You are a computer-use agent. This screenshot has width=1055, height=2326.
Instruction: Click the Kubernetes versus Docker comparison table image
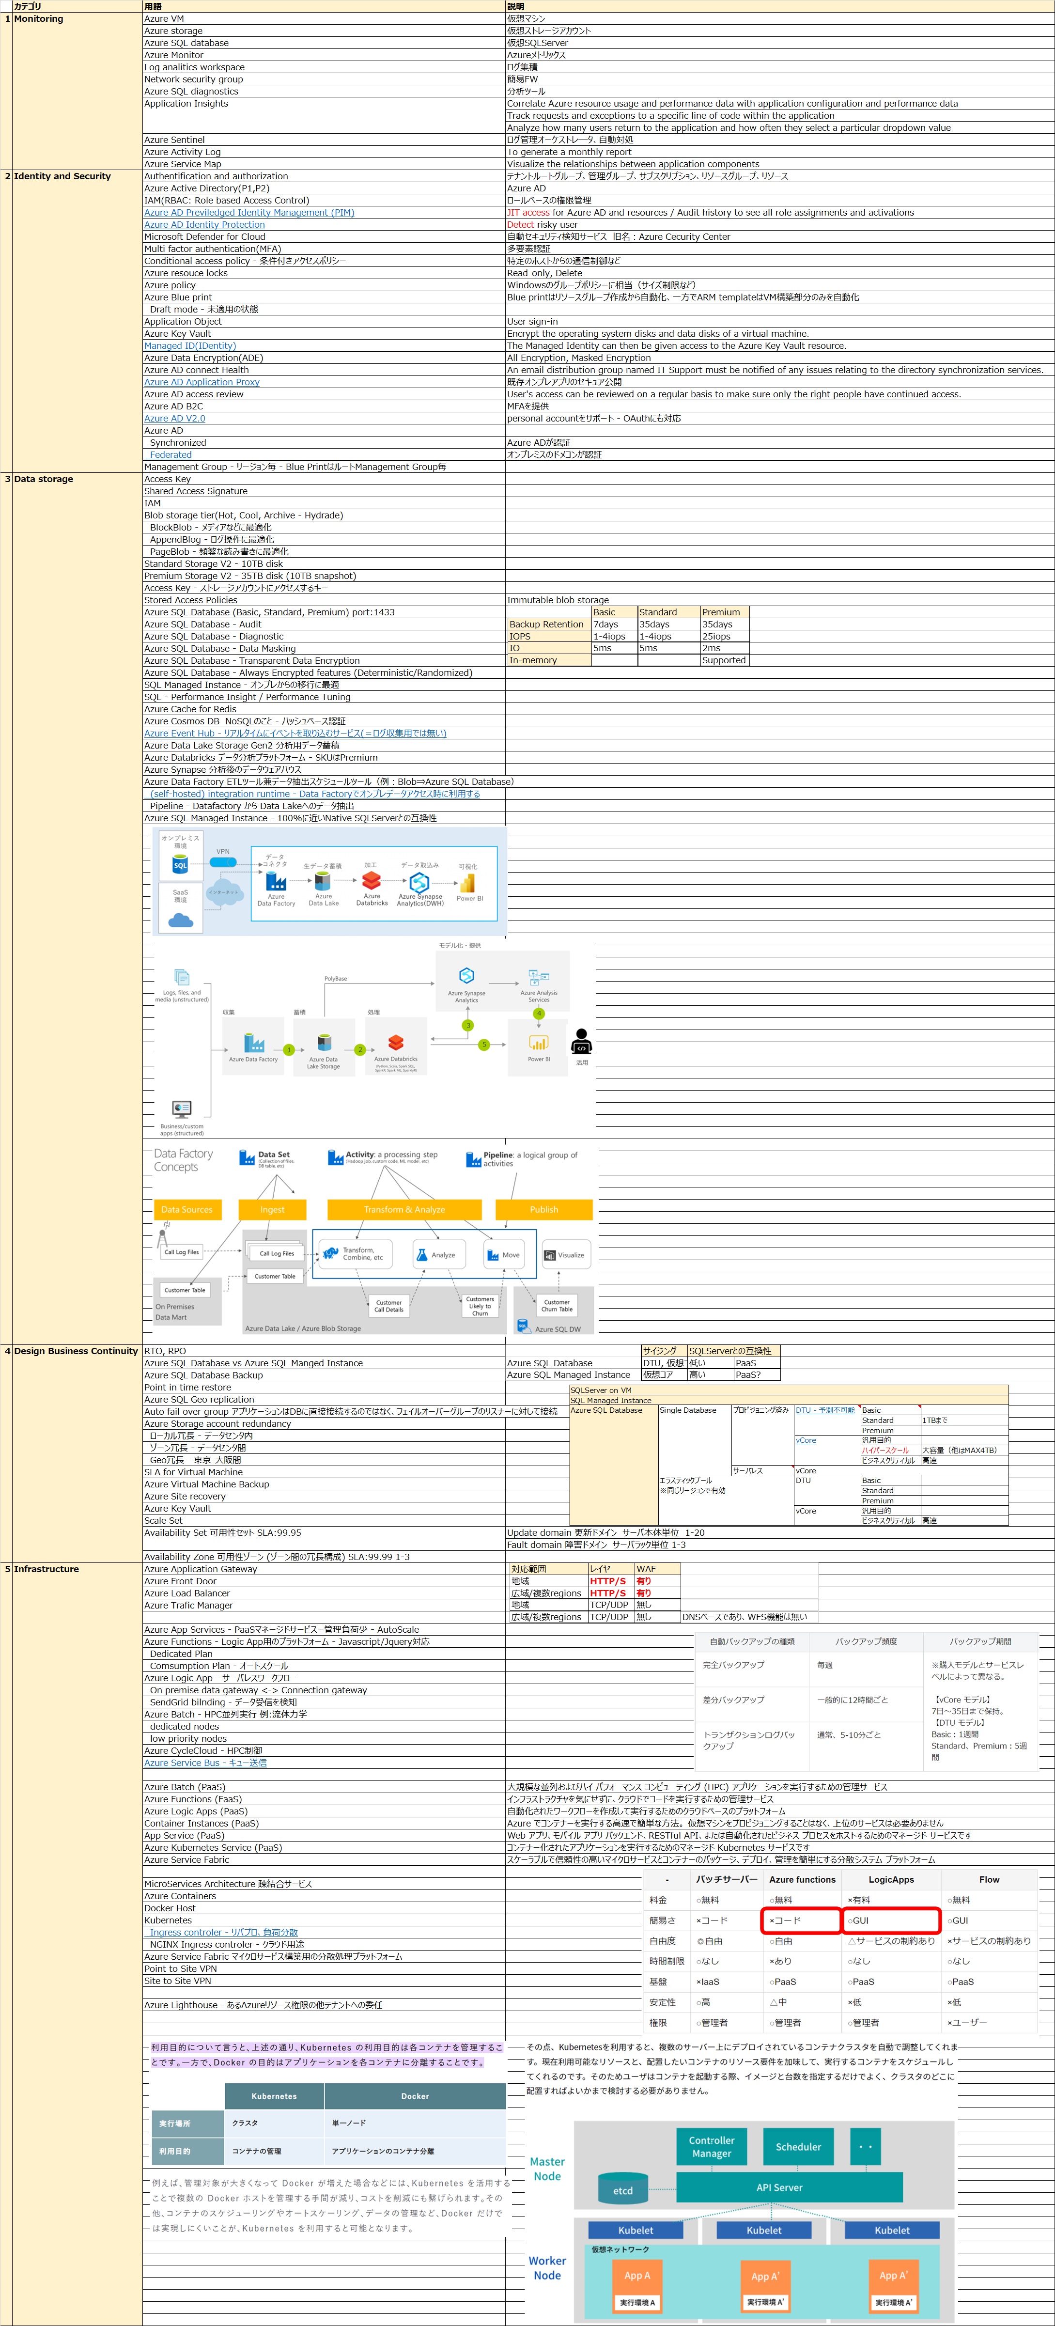[x=328, y=2123]
